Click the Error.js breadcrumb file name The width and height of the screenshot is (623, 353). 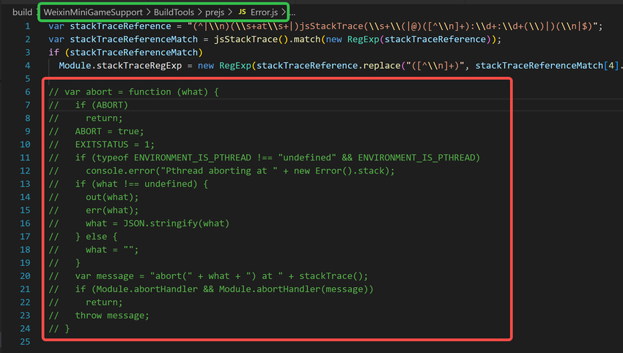point(265,12)
